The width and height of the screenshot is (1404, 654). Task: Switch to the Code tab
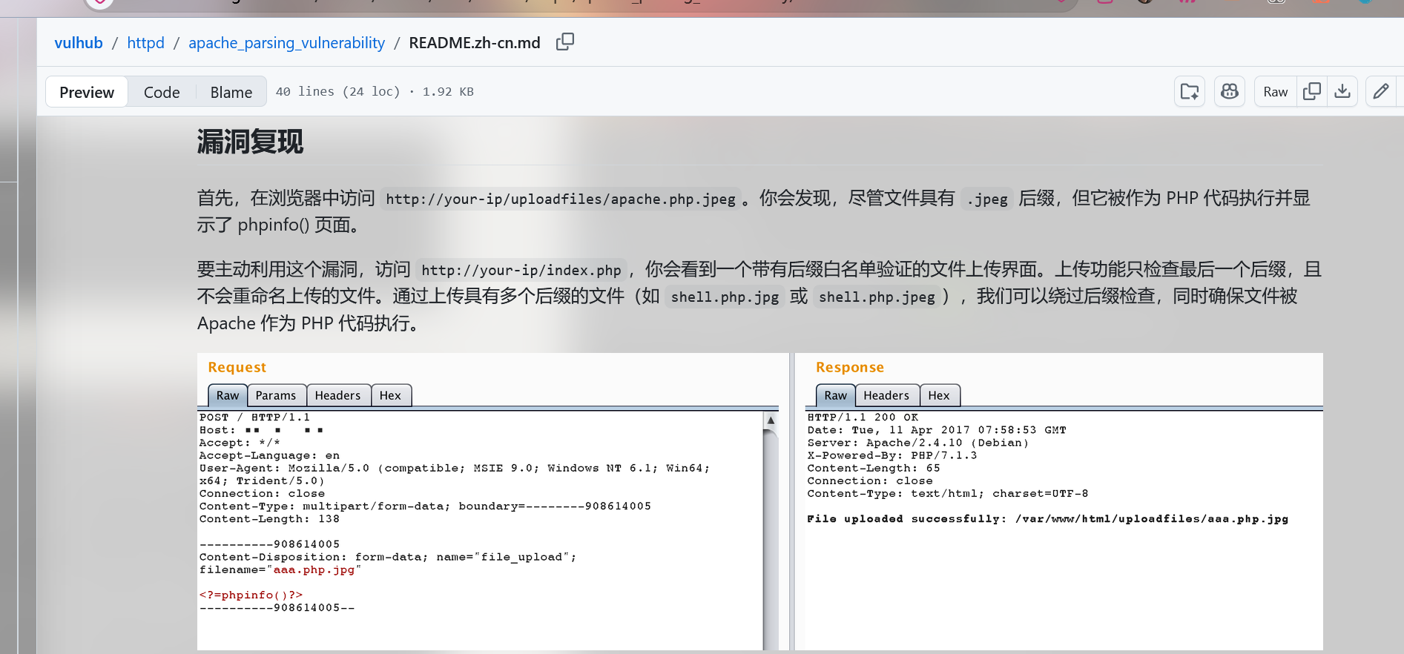(162, 92)
